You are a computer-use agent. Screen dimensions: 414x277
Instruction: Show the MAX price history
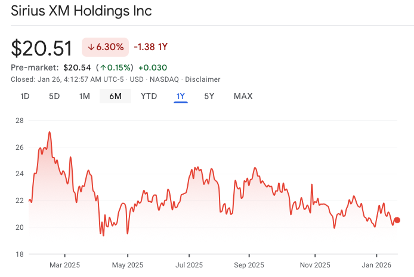[243, 96]
